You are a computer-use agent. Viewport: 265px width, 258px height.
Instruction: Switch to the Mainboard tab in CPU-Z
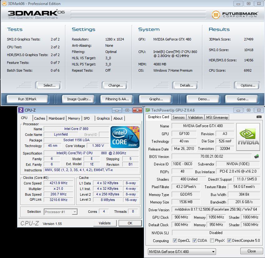click(56, 118)
